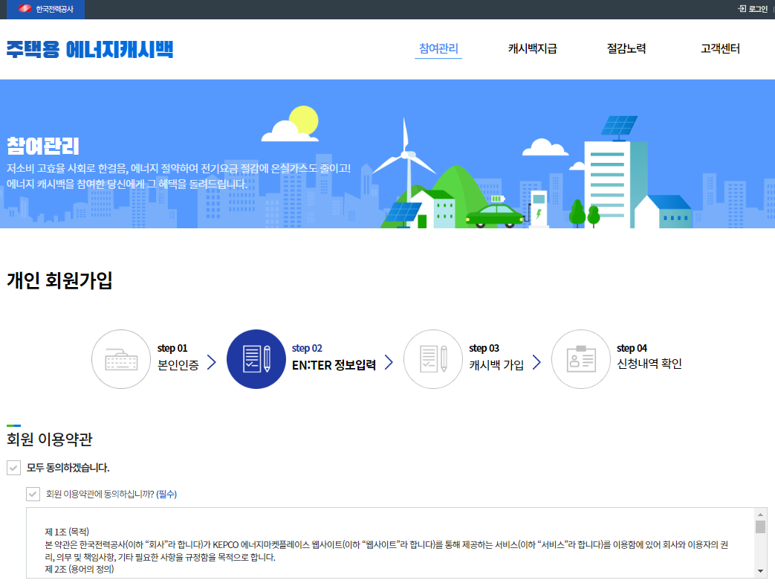
Task: Click the green electric car illustration
Action: tap(494, 214)
